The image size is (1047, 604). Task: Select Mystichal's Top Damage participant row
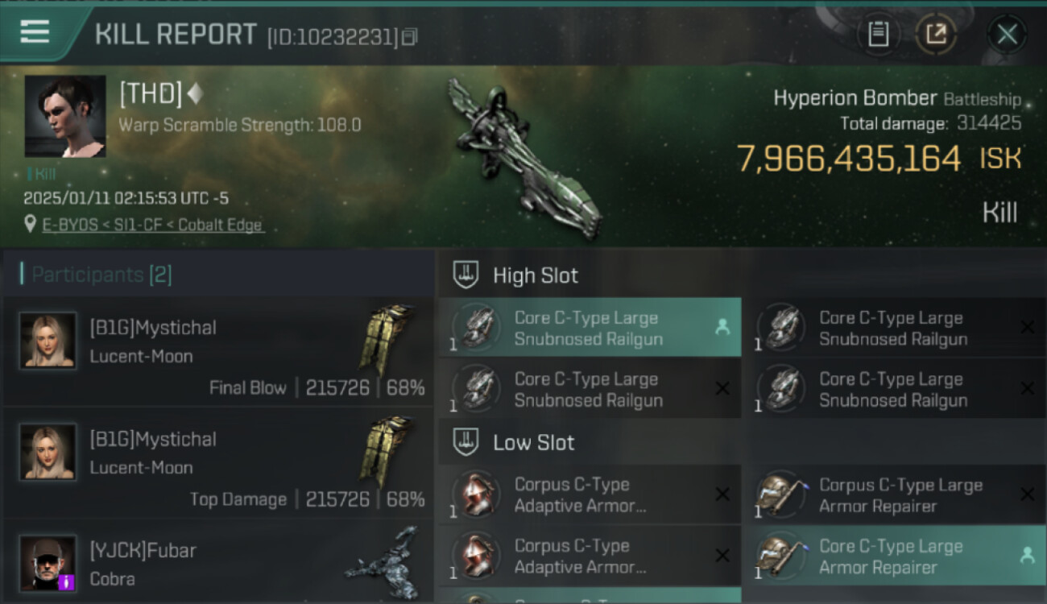coord(218,463)
